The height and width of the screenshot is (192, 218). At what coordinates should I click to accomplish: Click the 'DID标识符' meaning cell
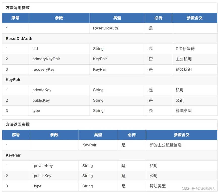point(185,49)
